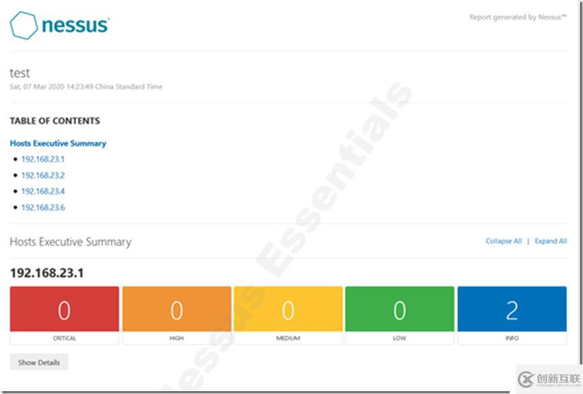Image resolution: width=583 pixels, height=394 pixels.
Task: Click Expand All link
Action: [x=551, y=241]
